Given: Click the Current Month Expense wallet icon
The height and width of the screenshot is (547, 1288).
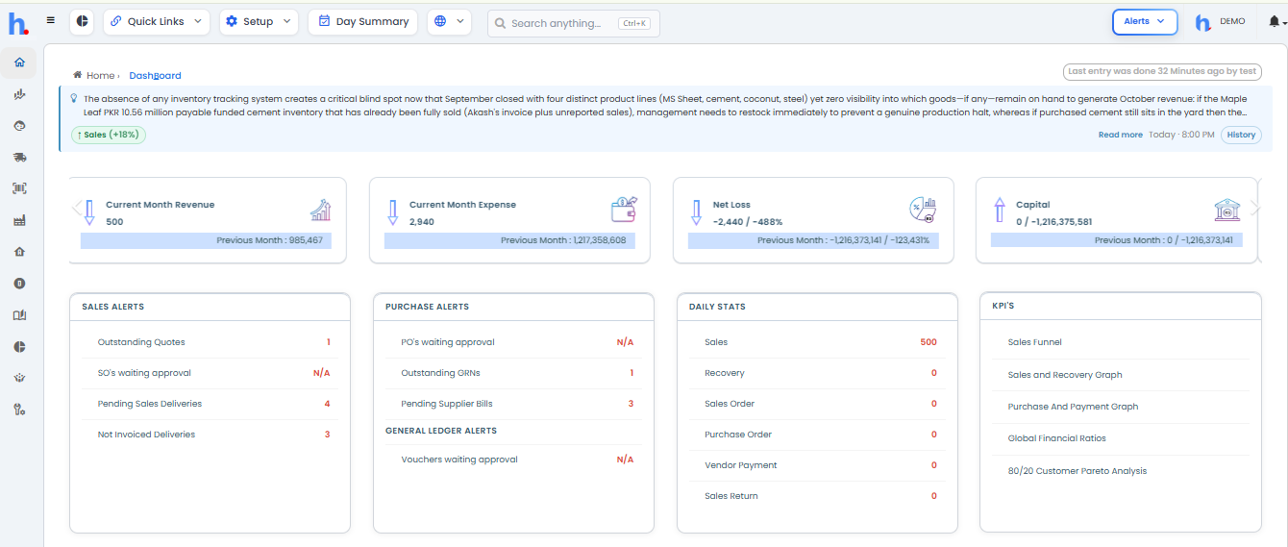Looking at the screenshot, I should click(x=624, y=209).
